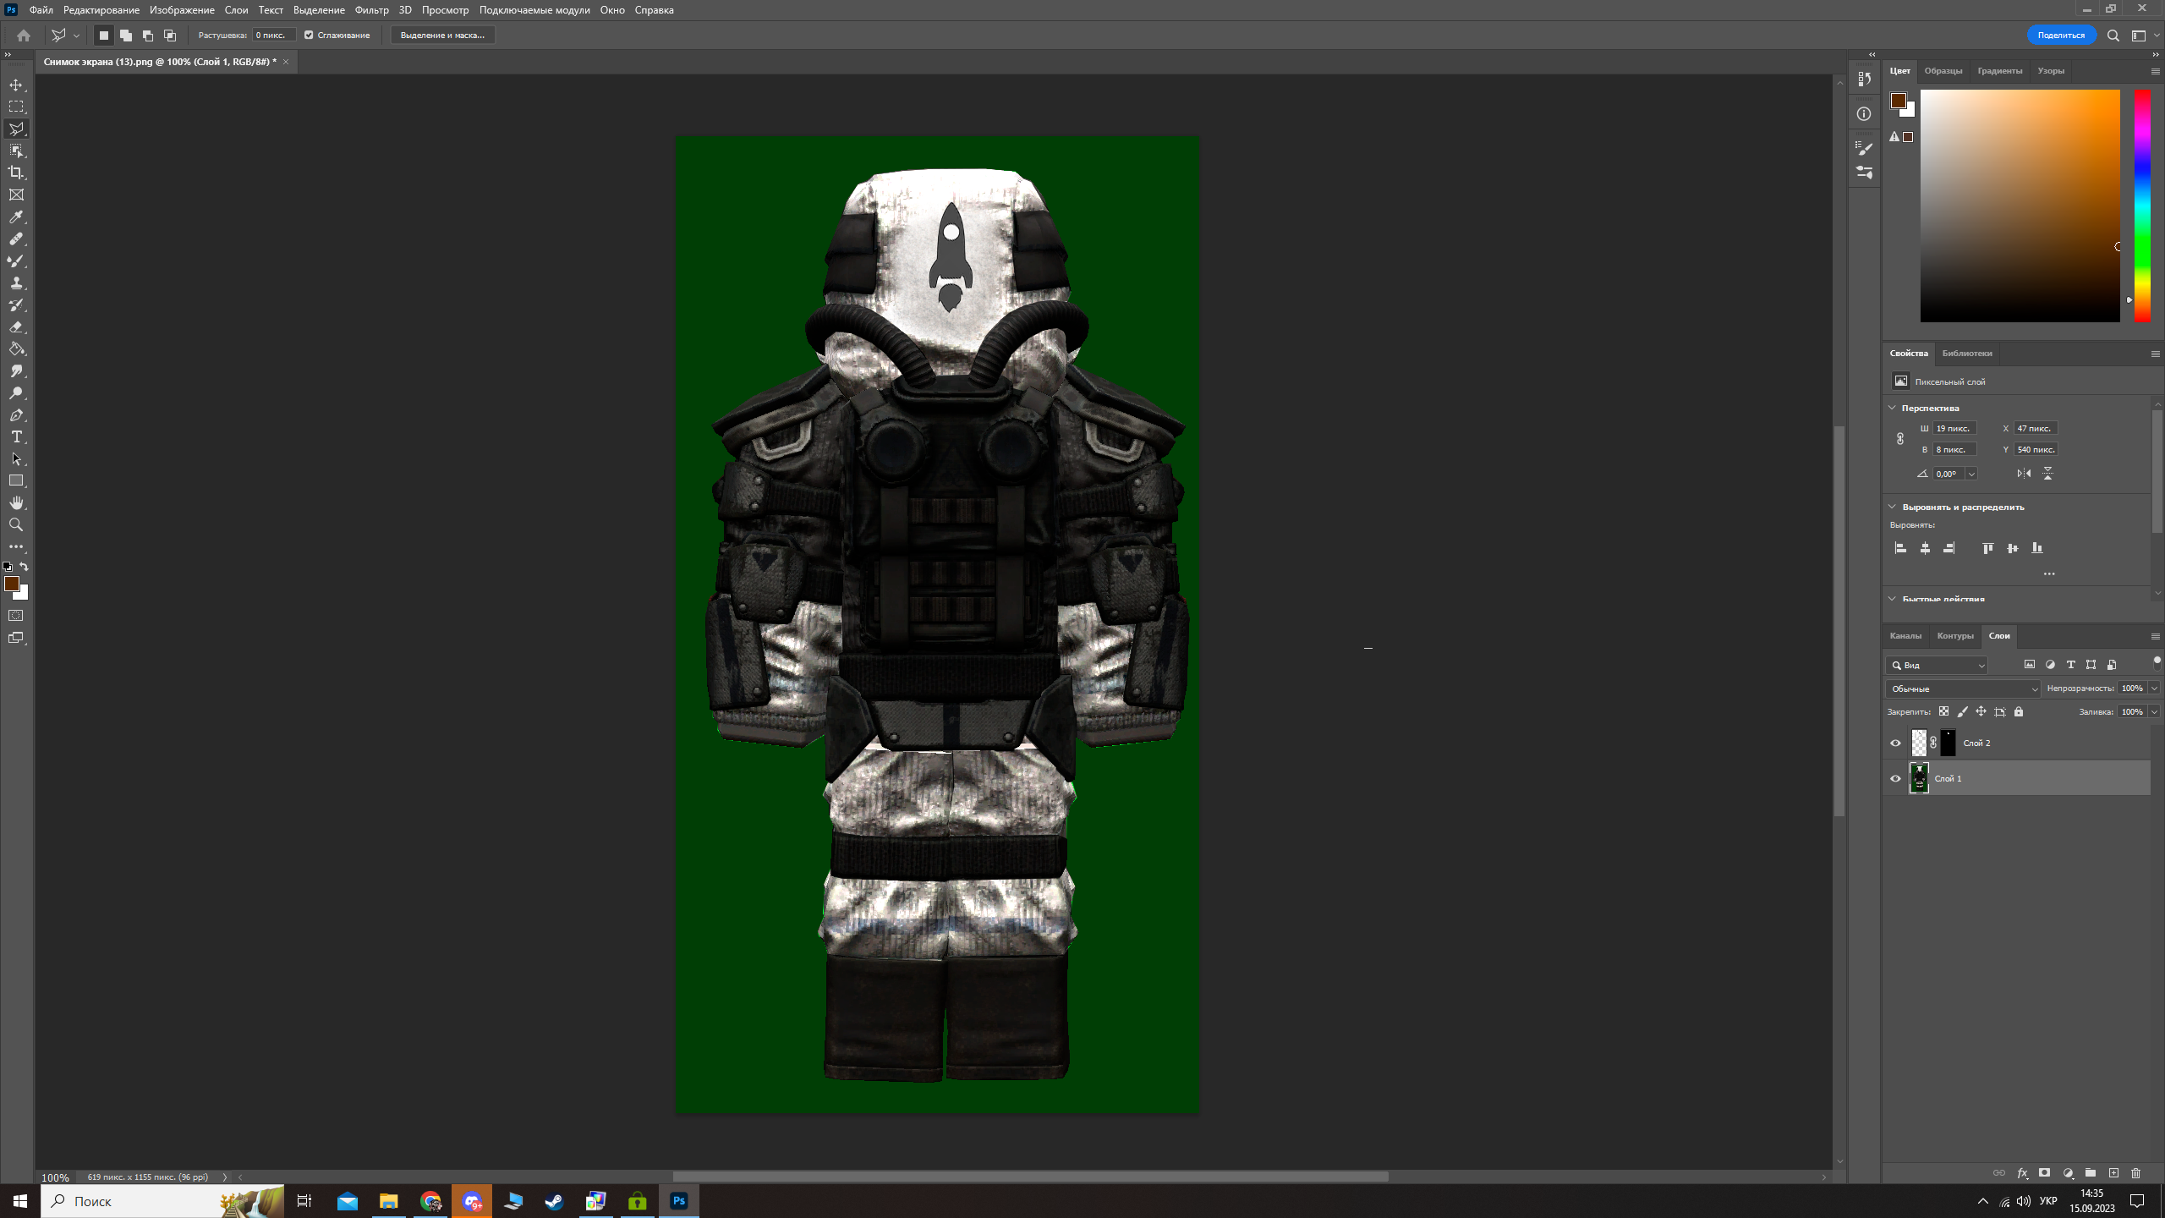This screenshot has width=2165, height=1218.
Task: Open the rotation angle dropdown
Action: [1971, 475]
